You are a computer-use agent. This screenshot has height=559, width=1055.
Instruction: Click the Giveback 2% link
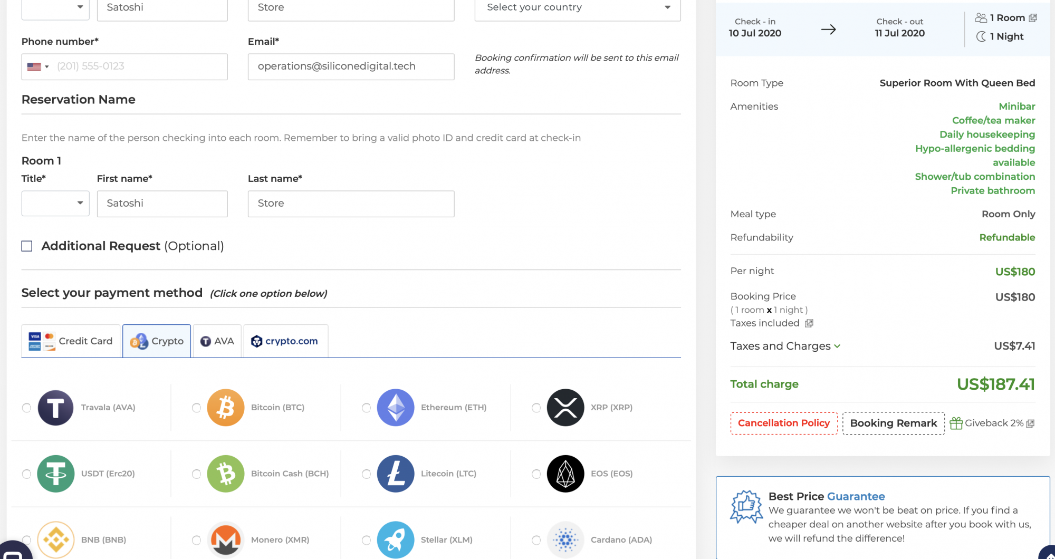(x=994, y=423)
